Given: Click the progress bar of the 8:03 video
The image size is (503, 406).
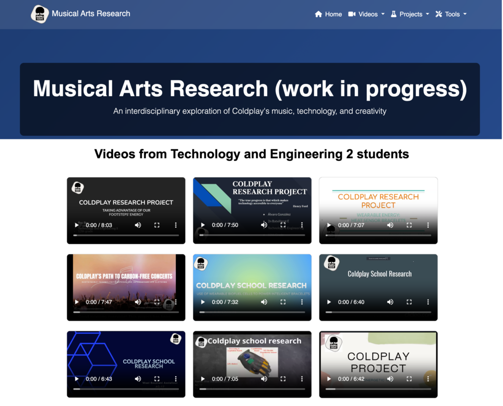Looking at the screenshot, I should [x=126, y=236].
